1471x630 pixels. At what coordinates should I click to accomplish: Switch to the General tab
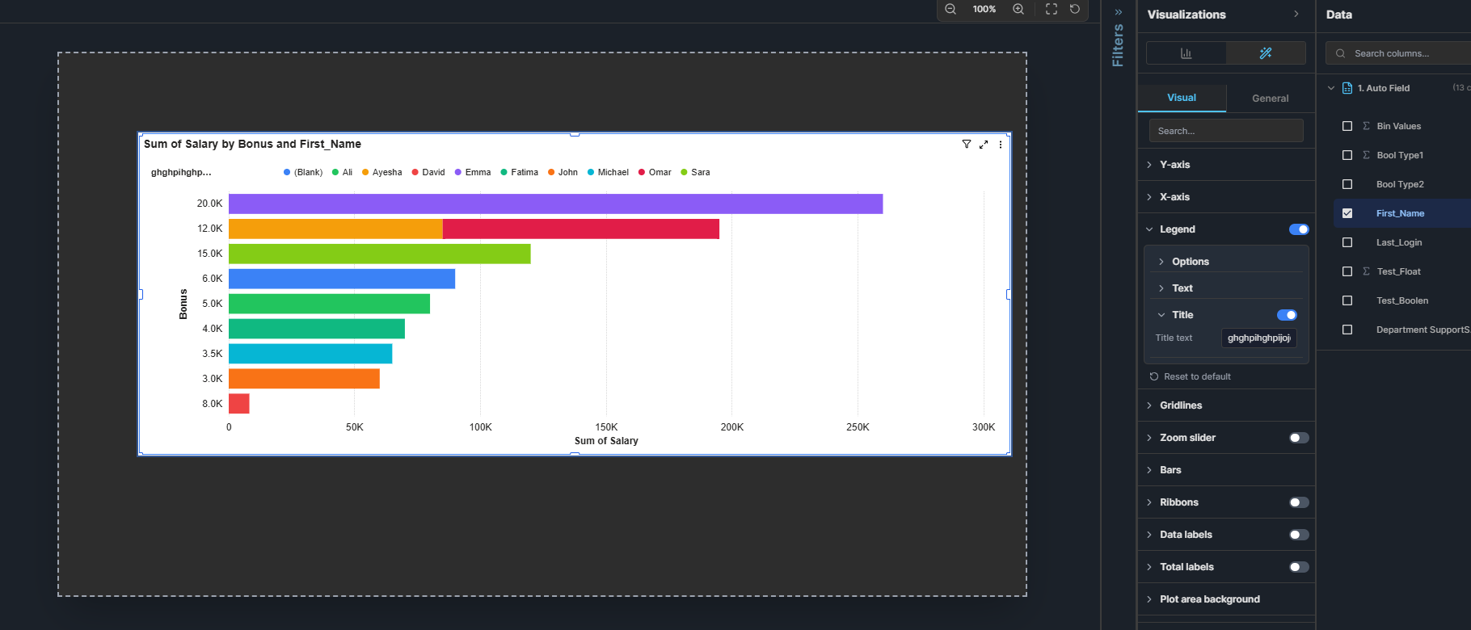[1270, 99]
